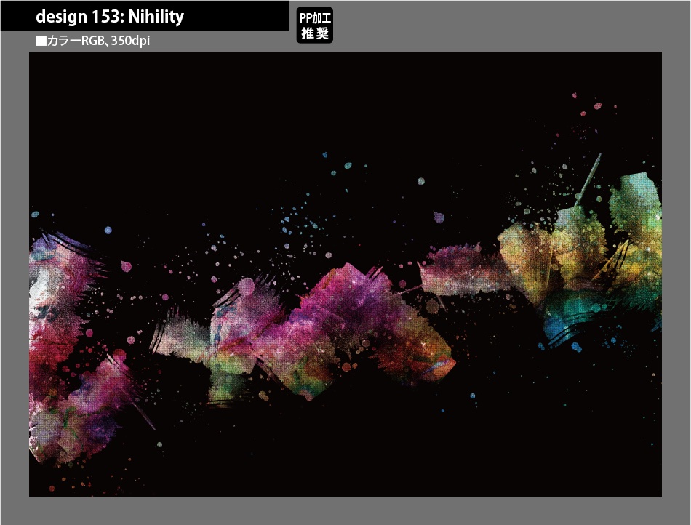
Task: Click the 'design 153: Nihility' title text
Action: (x=110, y=17)
